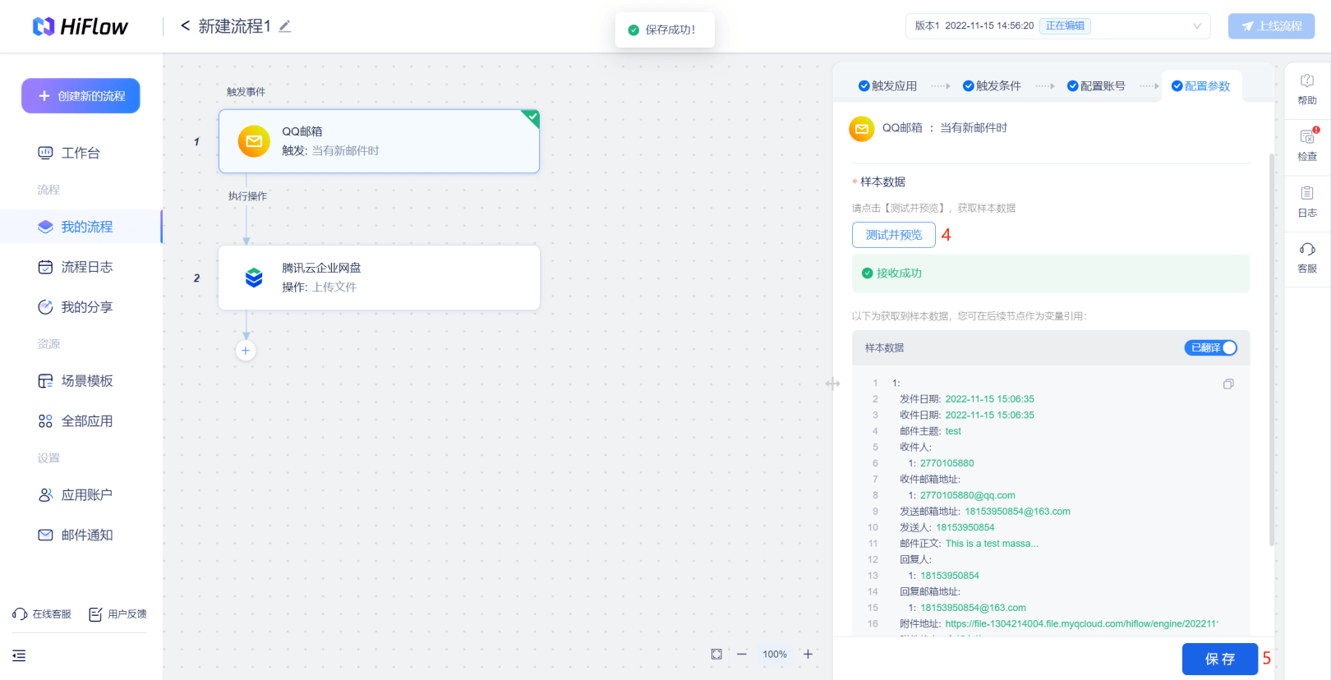This screenshot has width=1331, height=680.
Task: Switch to the 触发应用 step tab
Action: click(887, 86)
